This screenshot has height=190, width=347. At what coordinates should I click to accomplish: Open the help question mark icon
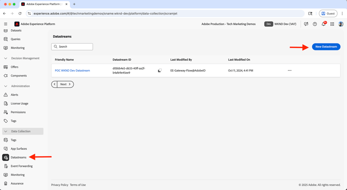[x=315, y=24]
